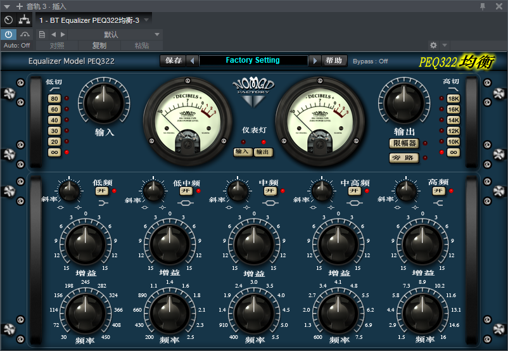Click the 中频 bell shape icon
Image resolution: width=508 pixels, height=351 pixels.
(270, 203)
